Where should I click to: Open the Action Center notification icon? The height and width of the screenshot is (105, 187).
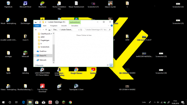point(183,102)
